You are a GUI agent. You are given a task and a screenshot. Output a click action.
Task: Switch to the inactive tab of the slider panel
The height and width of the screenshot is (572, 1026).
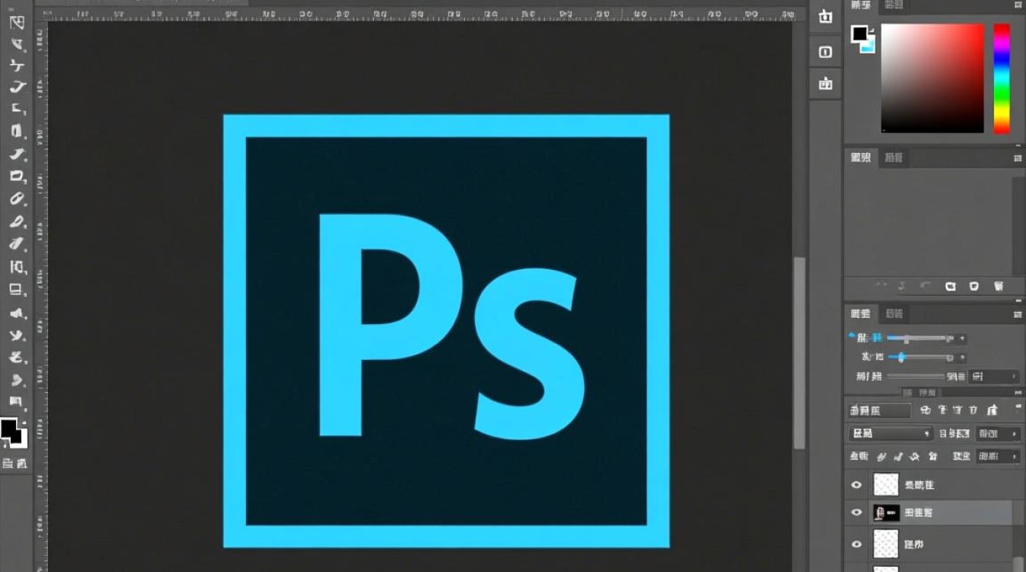pyautogui.click(x=893, y=313)
